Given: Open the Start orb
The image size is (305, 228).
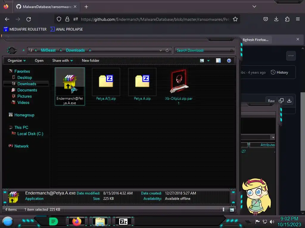Looking at the screenshot, I should coord(8,221).
